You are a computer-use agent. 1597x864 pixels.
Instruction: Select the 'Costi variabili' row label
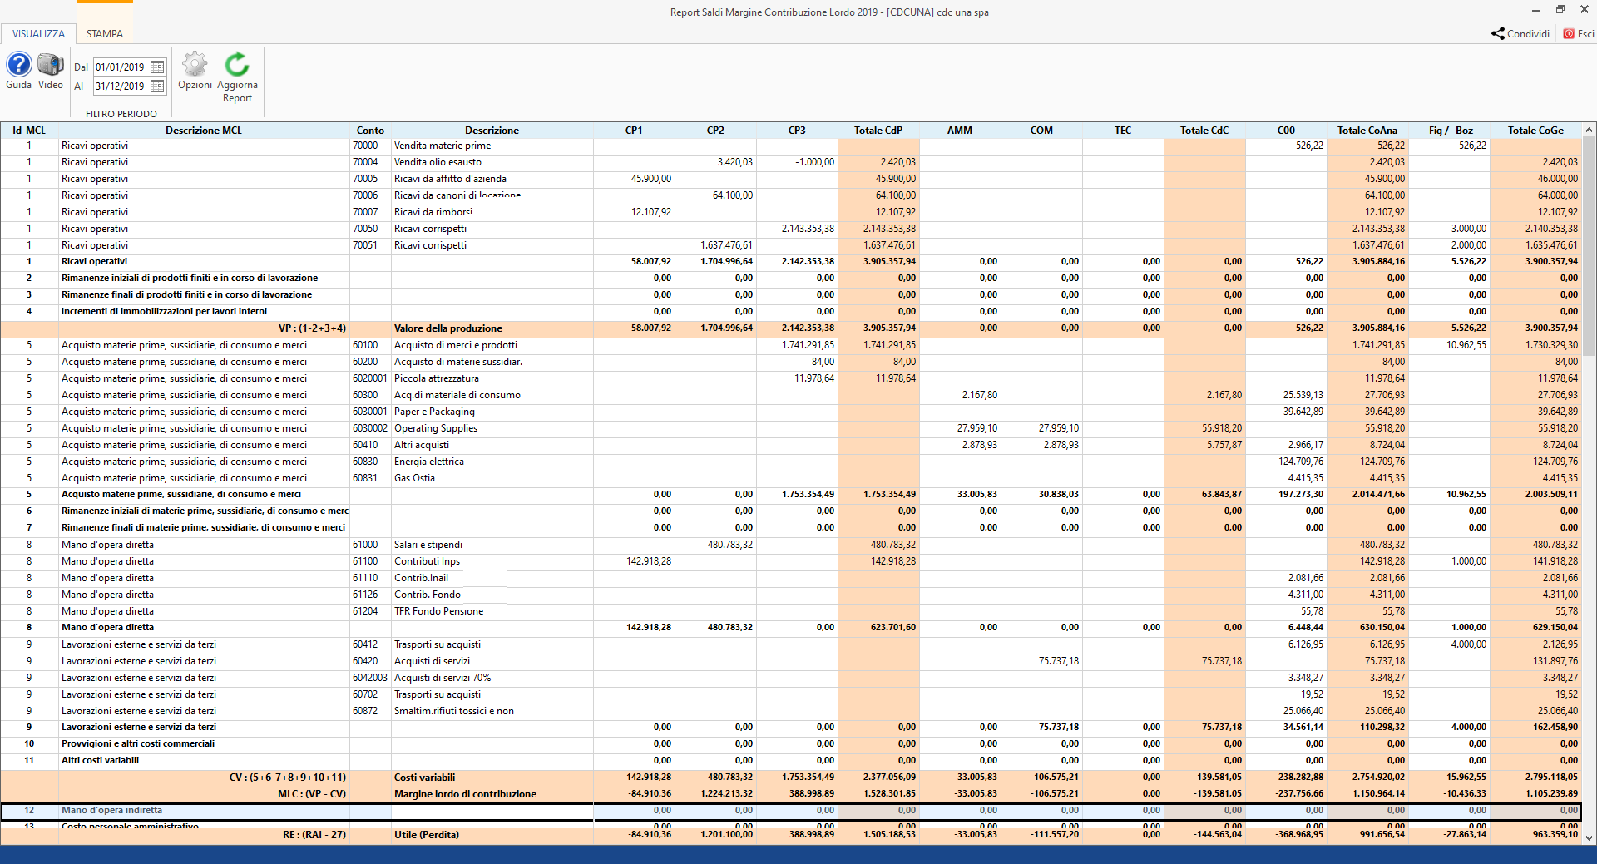424,778
